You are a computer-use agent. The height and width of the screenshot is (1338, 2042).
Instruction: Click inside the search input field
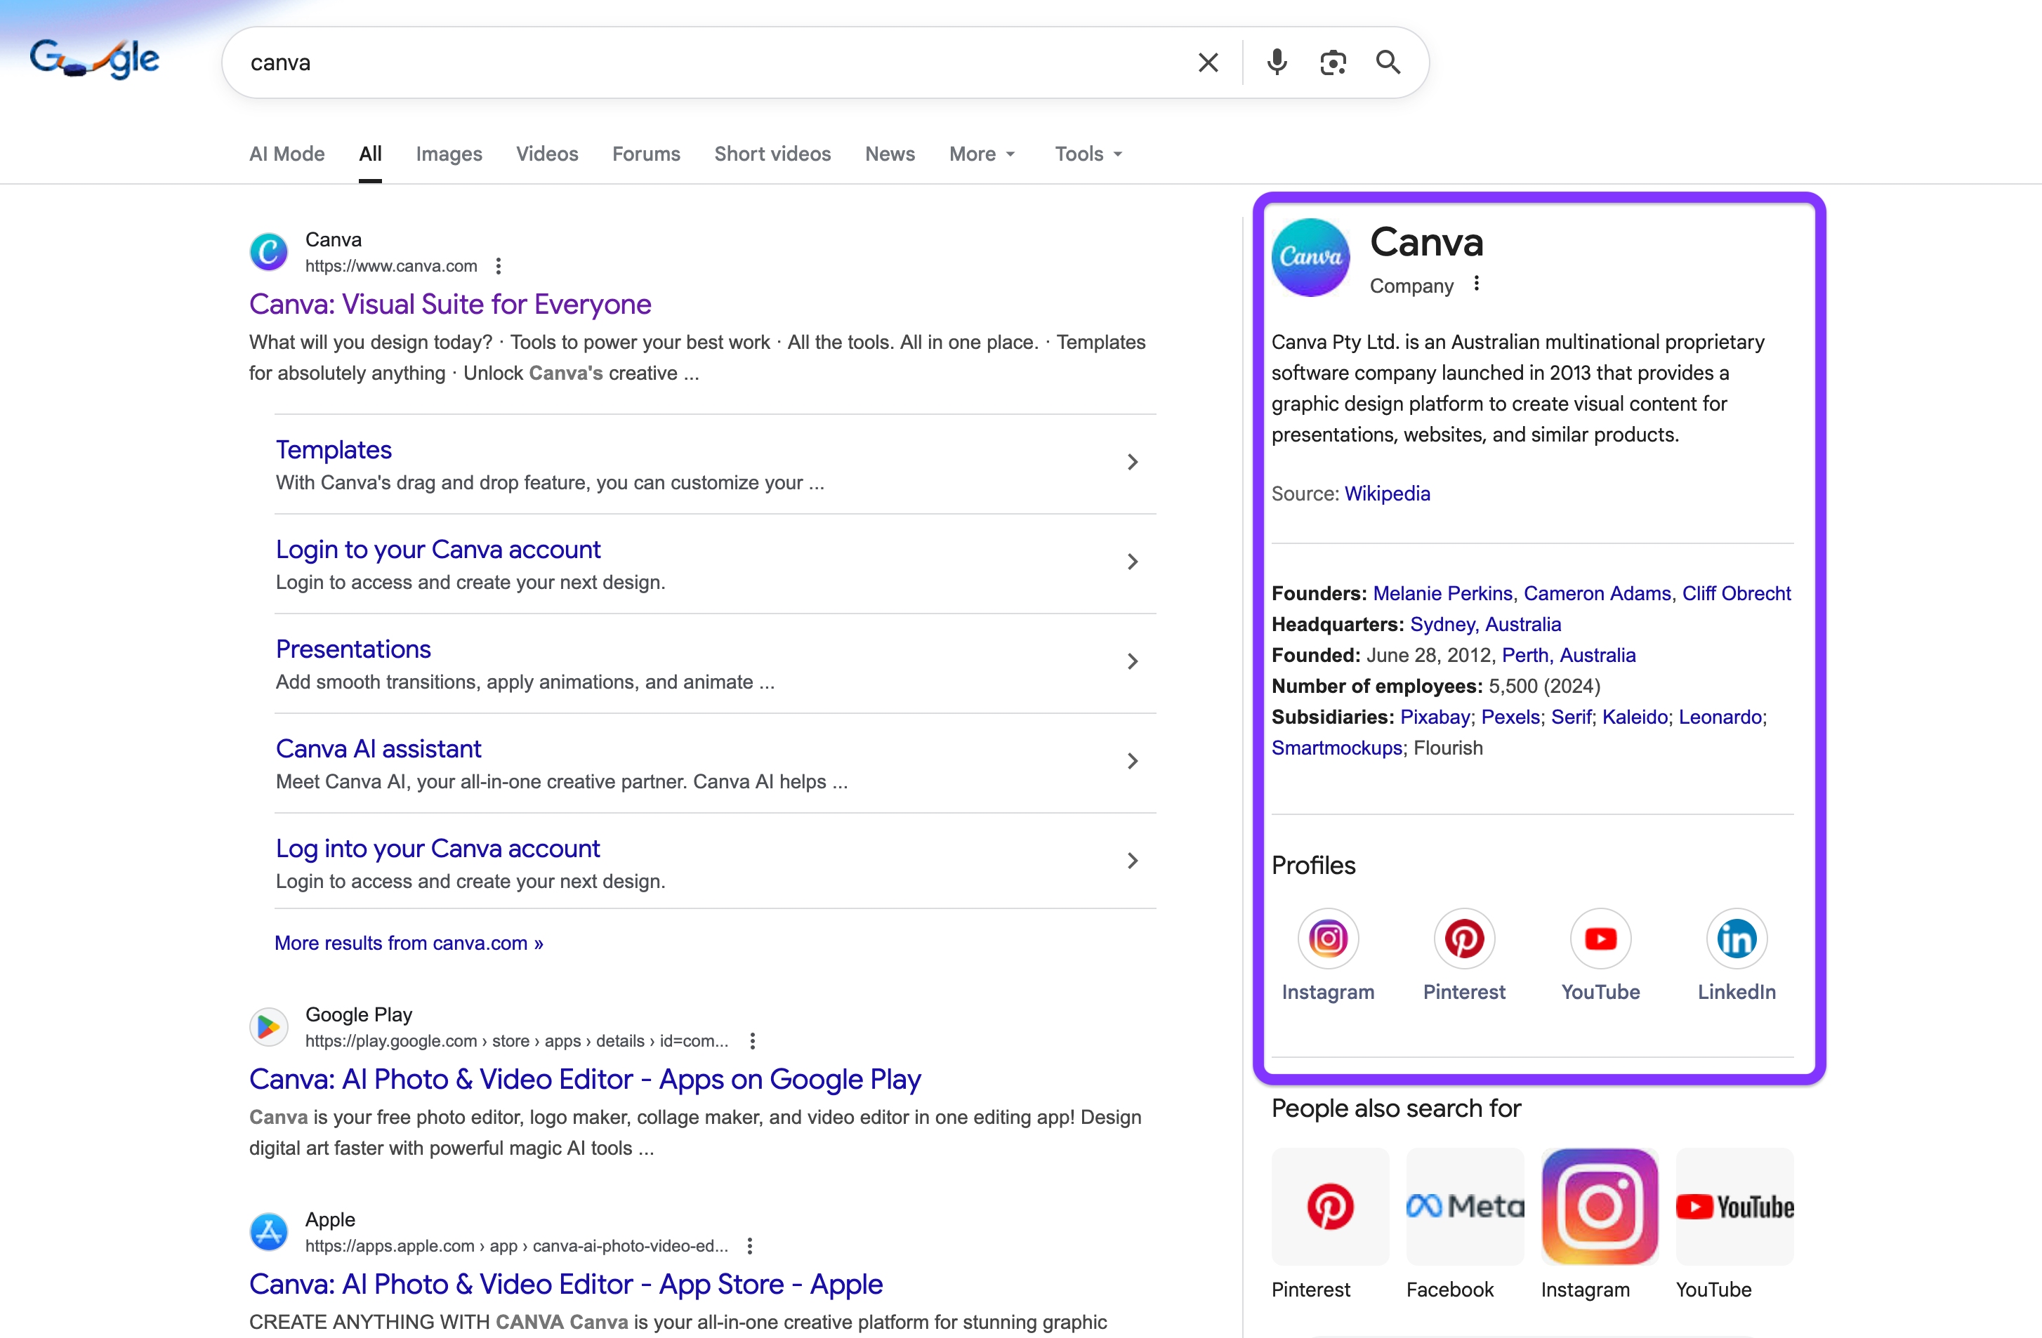[x=686, y=62]
